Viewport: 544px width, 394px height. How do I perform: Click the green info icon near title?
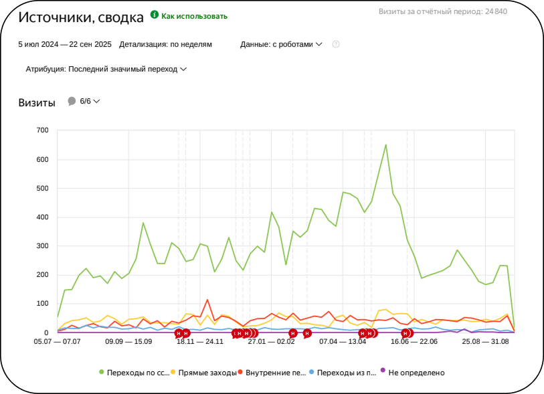[155, 15]
